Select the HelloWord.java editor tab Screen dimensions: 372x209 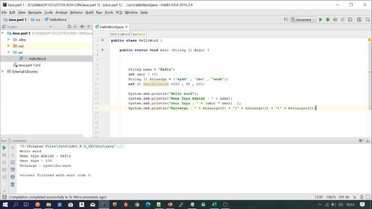[x=111, y=27]
